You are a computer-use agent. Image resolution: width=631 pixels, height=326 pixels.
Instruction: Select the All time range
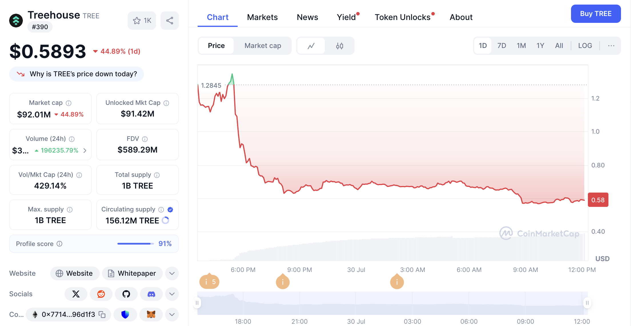point(559,46)
